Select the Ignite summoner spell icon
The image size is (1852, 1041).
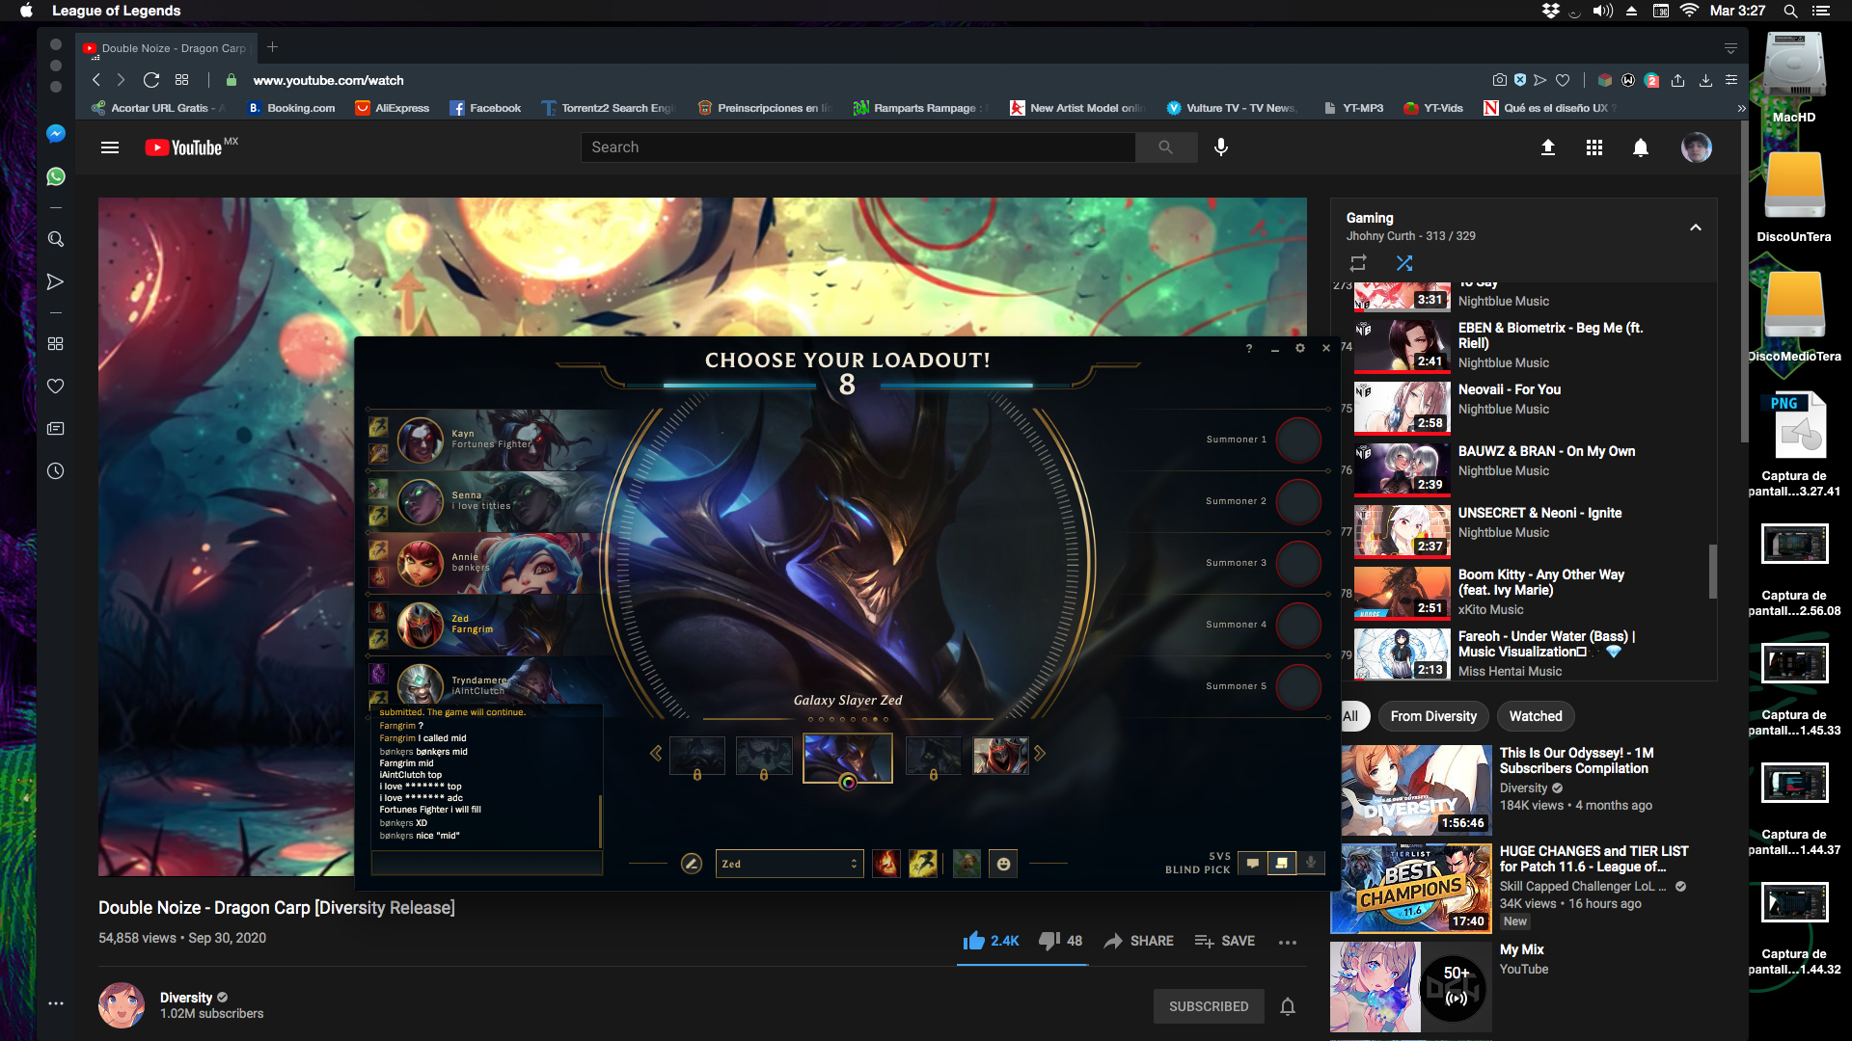pyautogui.click(x=885, y=864)
